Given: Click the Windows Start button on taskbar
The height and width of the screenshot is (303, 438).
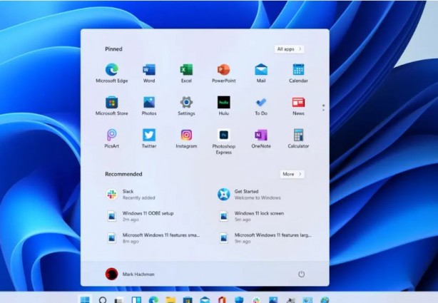Looking at the screenshot, I should (85, 299).
